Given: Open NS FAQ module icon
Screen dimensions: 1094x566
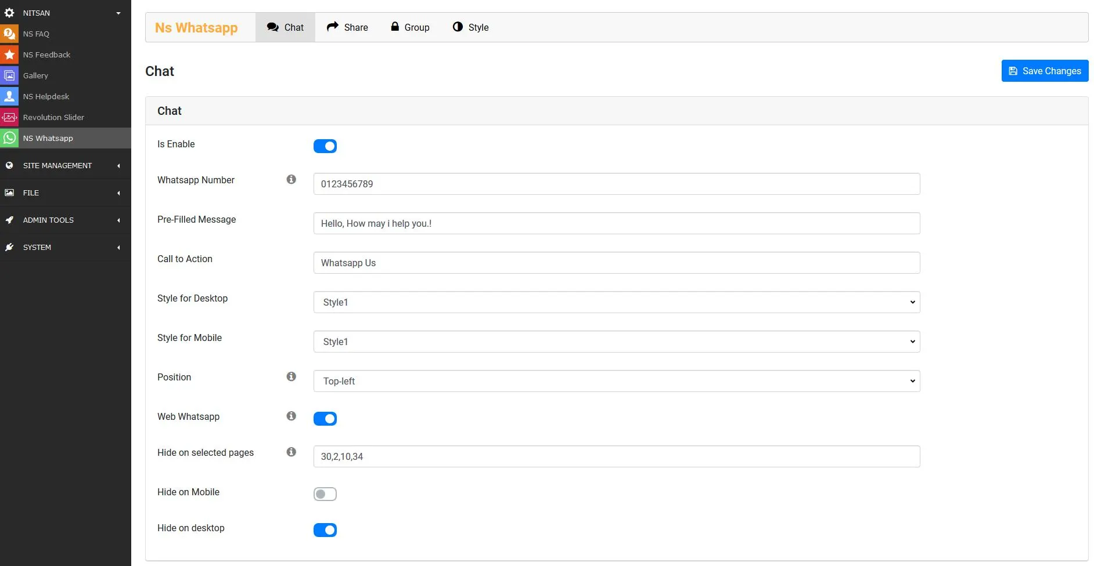Looking at the screenshot, I should pyautogui.click(x=9, y=34).
